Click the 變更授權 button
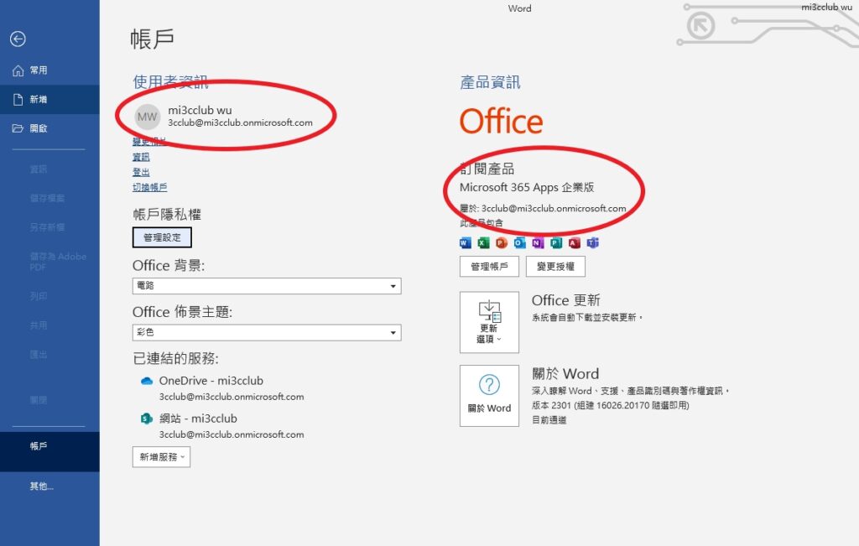Image resolution: width=859 pixels, height=546 pixels. (555, 267)
